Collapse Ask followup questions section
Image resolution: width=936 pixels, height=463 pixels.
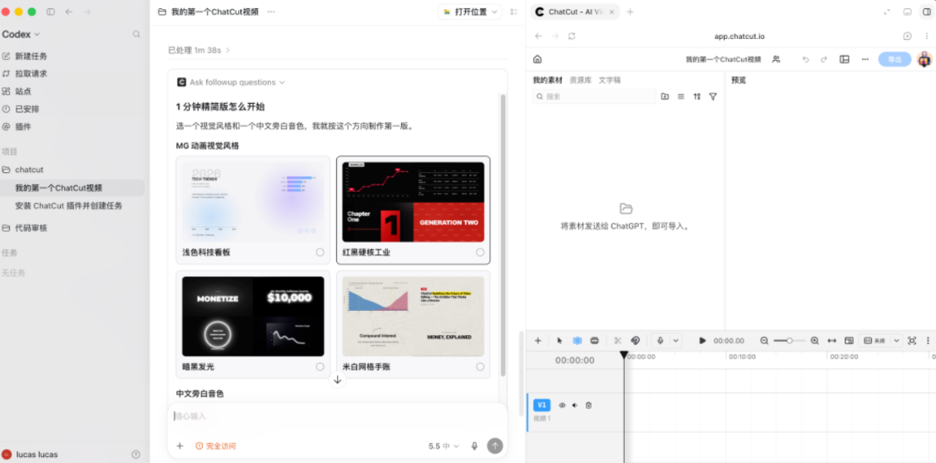(231, 82)
